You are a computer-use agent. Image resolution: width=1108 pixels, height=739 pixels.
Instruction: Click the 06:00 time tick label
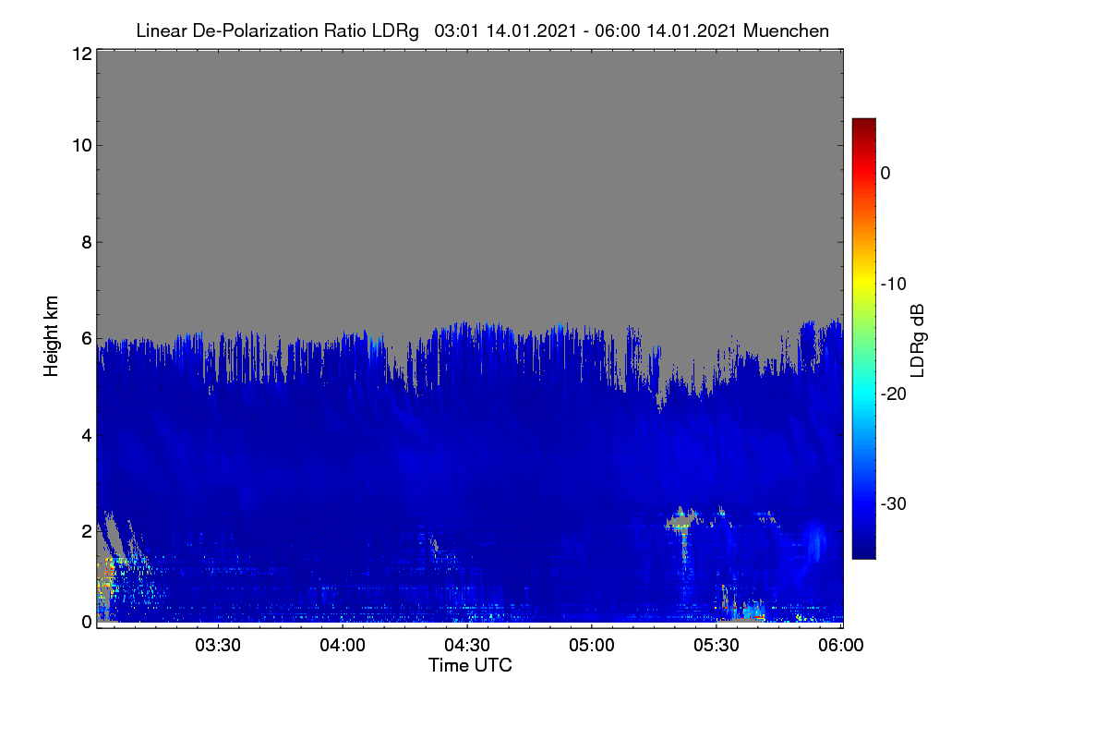(x=842, y=647)
